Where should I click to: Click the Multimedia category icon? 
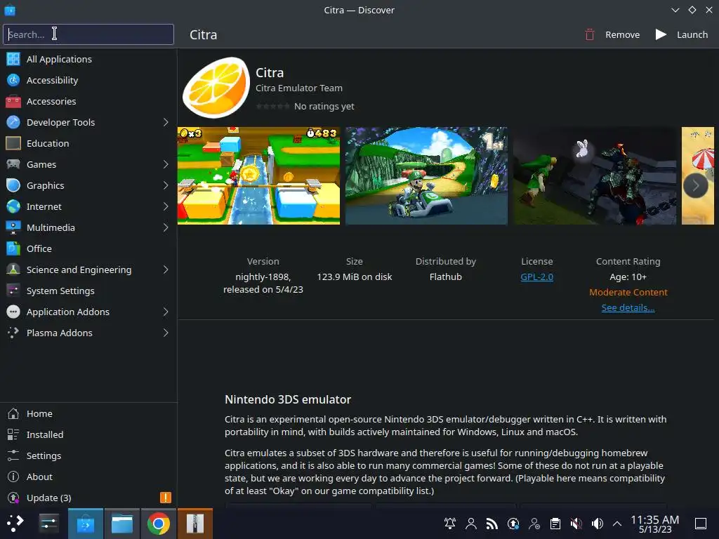(x=13, y=228)
